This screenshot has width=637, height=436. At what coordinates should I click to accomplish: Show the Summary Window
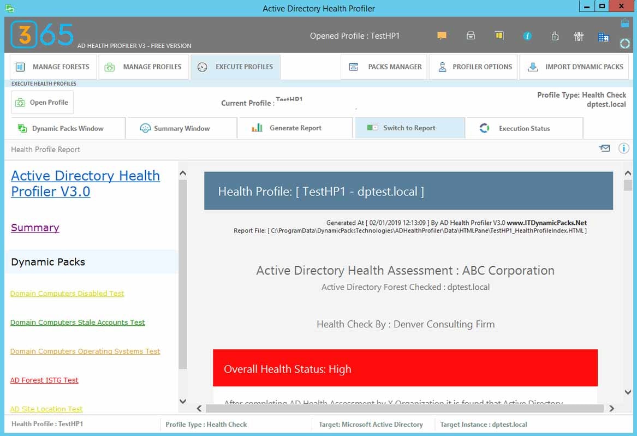(181, 128)
